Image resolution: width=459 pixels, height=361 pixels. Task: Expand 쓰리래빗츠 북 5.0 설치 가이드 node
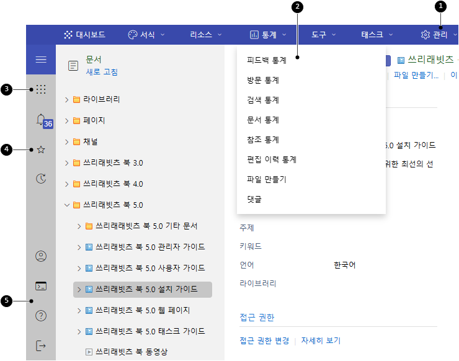pos(79,290)
